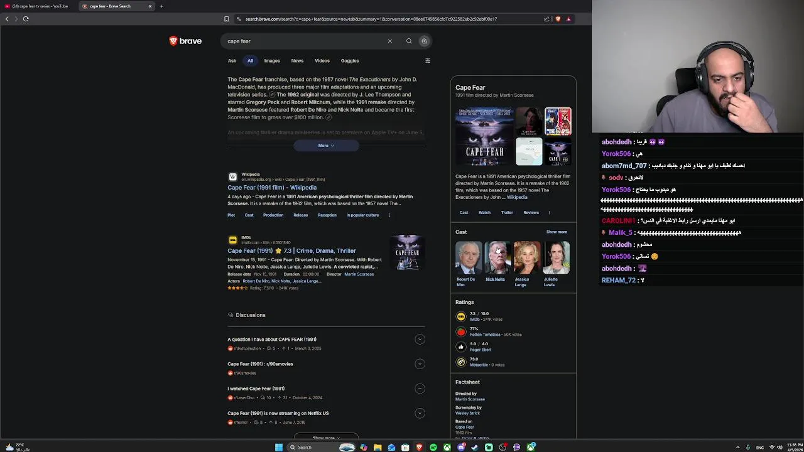Expand AI summary with More button
This screenshot has width=804, height=452.
point(326,145)
